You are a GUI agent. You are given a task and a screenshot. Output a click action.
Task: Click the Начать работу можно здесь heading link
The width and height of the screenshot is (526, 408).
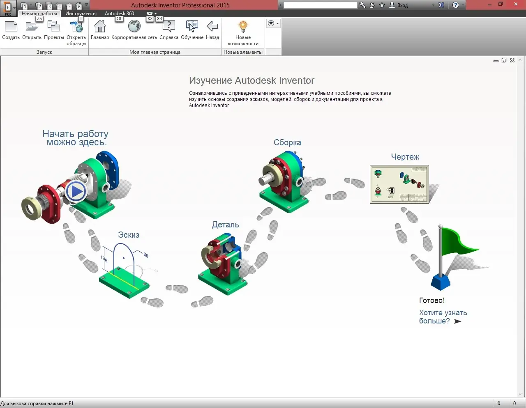(76, 138)
